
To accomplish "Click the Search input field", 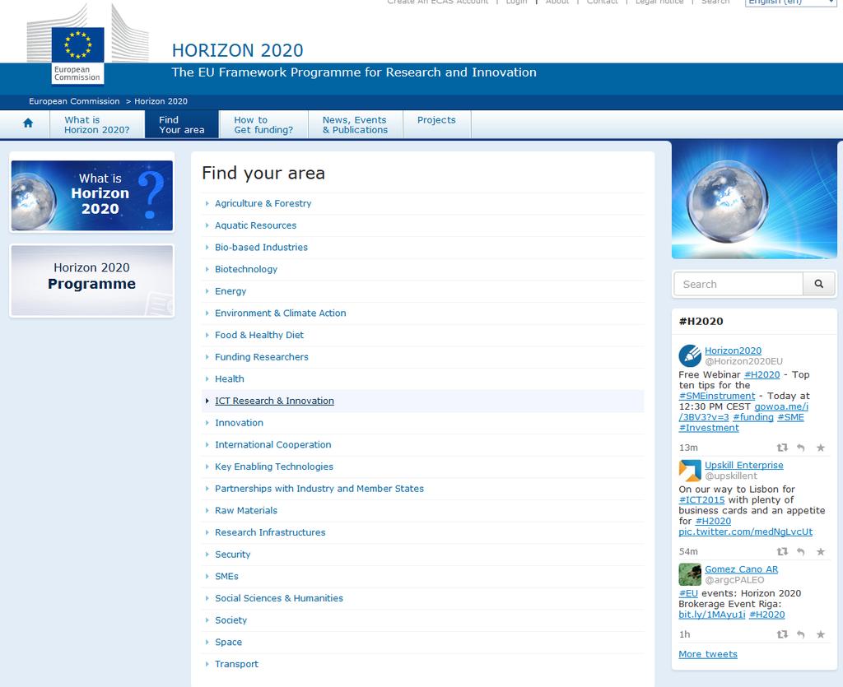I will [738, 284].
